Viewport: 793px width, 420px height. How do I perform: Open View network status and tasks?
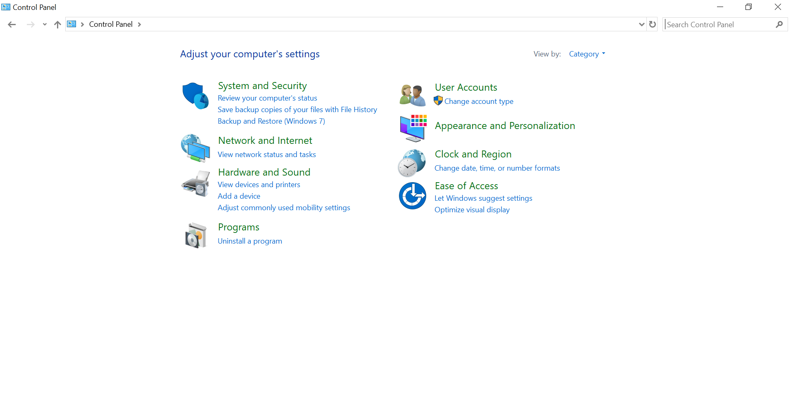[267, 155]
